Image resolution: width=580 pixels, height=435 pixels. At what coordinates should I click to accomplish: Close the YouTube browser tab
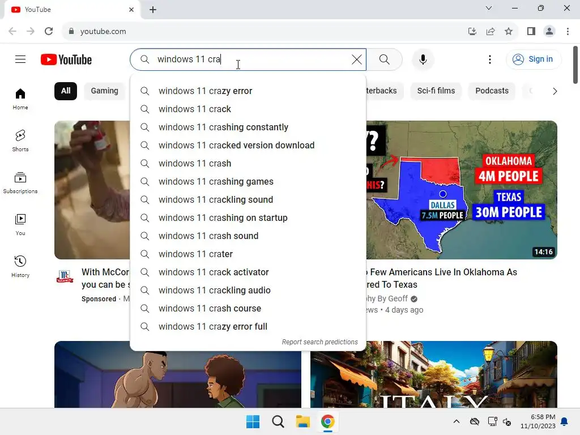pyautogui.click(x=131, y=10)
